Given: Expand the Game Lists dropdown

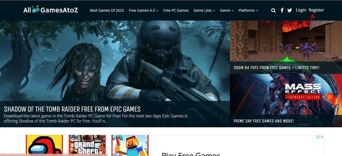Looking at the screenshot, I should (x=204, y=10).
